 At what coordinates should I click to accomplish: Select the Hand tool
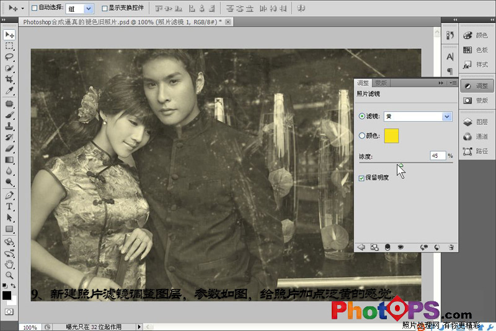click(x=9, y=264)
